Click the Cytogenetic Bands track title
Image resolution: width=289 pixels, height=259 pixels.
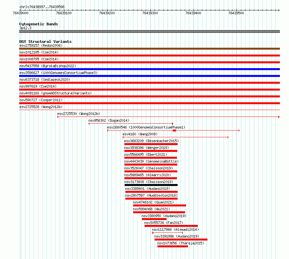point(39,24)
